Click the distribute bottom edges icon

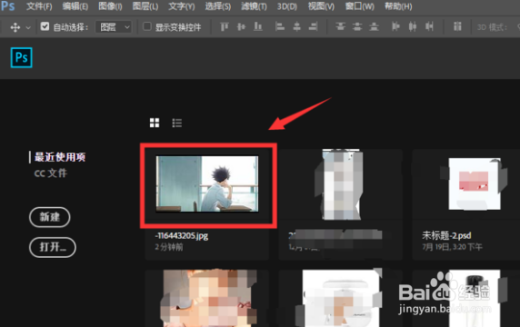coord(374,26)
